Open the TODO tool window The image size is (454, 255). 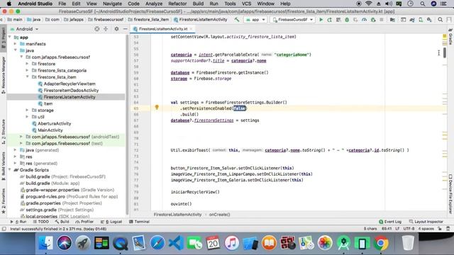click(x=41, y=222)
